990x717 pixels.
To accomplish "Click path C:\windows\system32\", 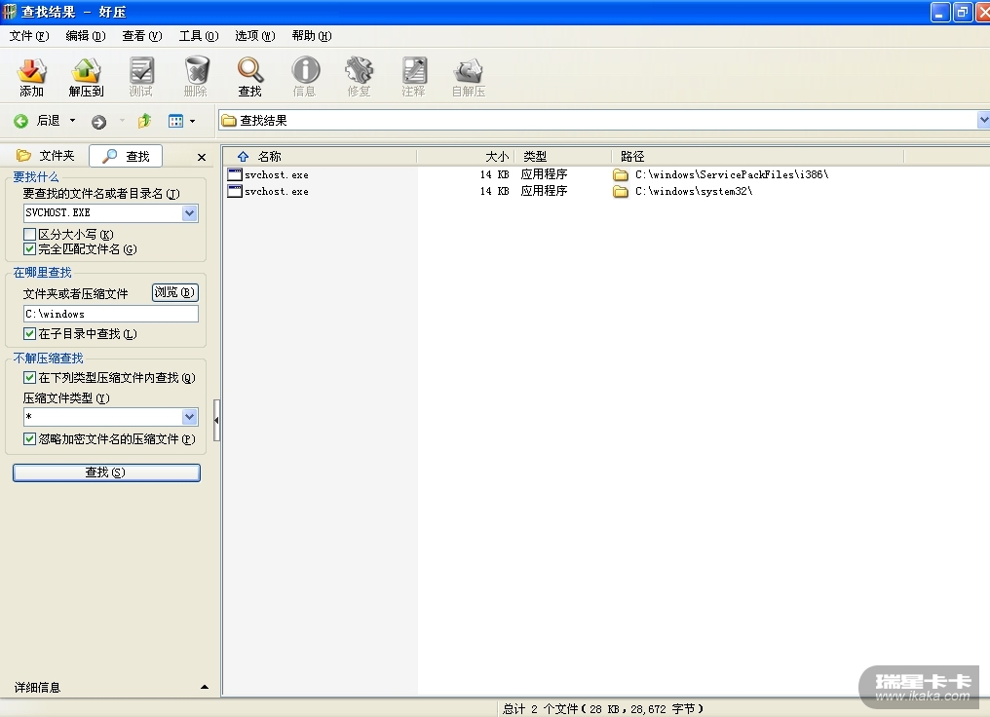I will [694, 191].
